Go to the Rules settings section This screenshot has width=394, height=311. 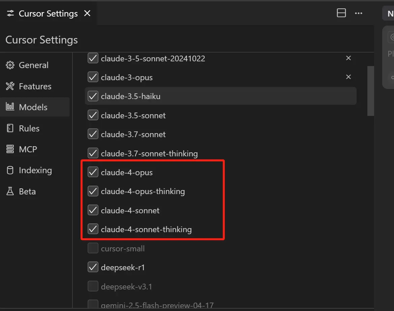point(35,128)
